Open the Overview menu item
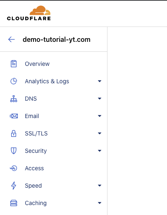167x215 pixels. (x=53, y=64)
